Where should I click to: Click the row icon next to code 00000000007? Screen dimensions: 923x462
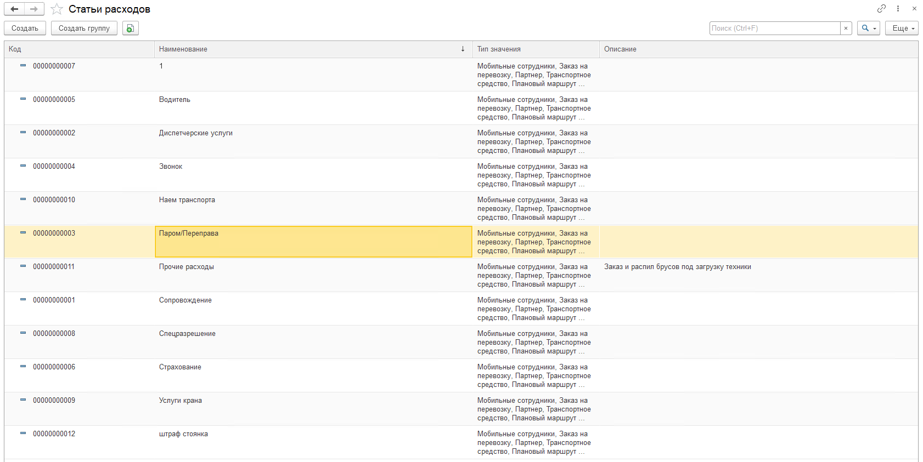23,66
